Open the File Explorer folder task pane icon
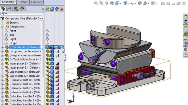This screenshot has height=105, width=188. click(186, 38)
